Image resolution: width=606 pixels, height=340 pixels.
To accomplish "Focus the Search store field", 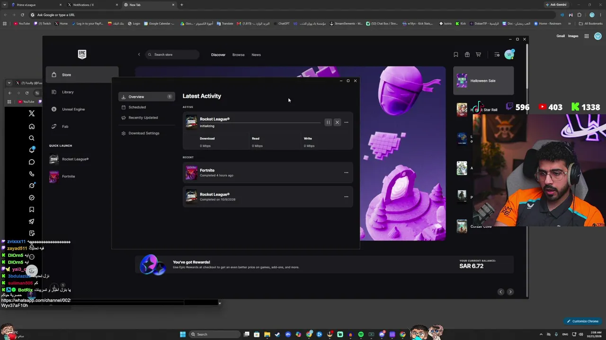I will (x=172, y=55).
